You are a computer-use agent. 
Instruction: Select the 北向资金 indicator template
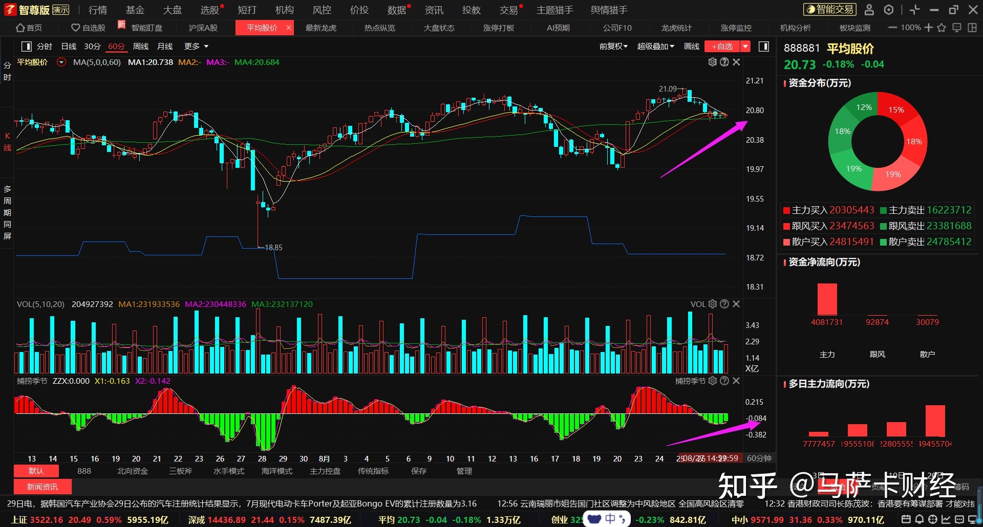(132, 471)
